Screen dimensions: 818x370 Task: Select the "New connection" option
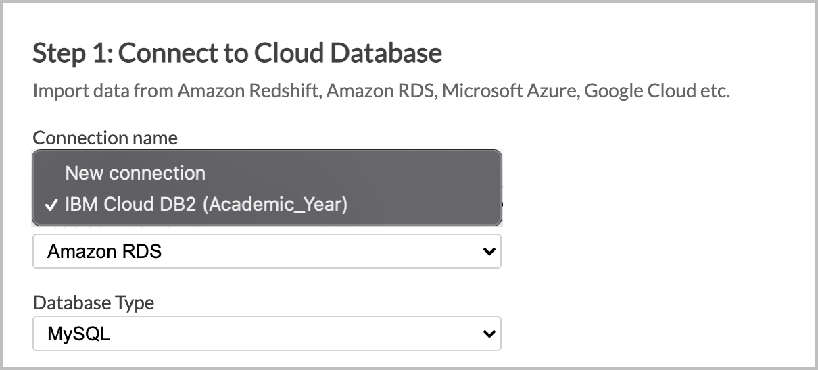[135, 173]
